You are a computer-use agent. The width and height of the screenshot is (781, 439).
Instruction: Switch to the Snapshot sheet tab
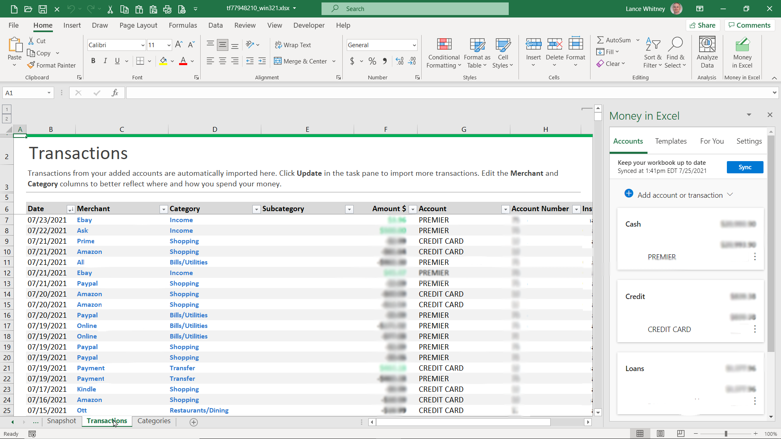coord(61,421)
